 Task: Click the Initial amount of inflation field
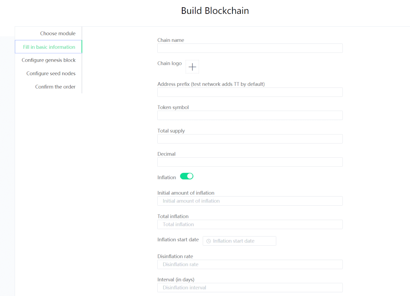250,201
